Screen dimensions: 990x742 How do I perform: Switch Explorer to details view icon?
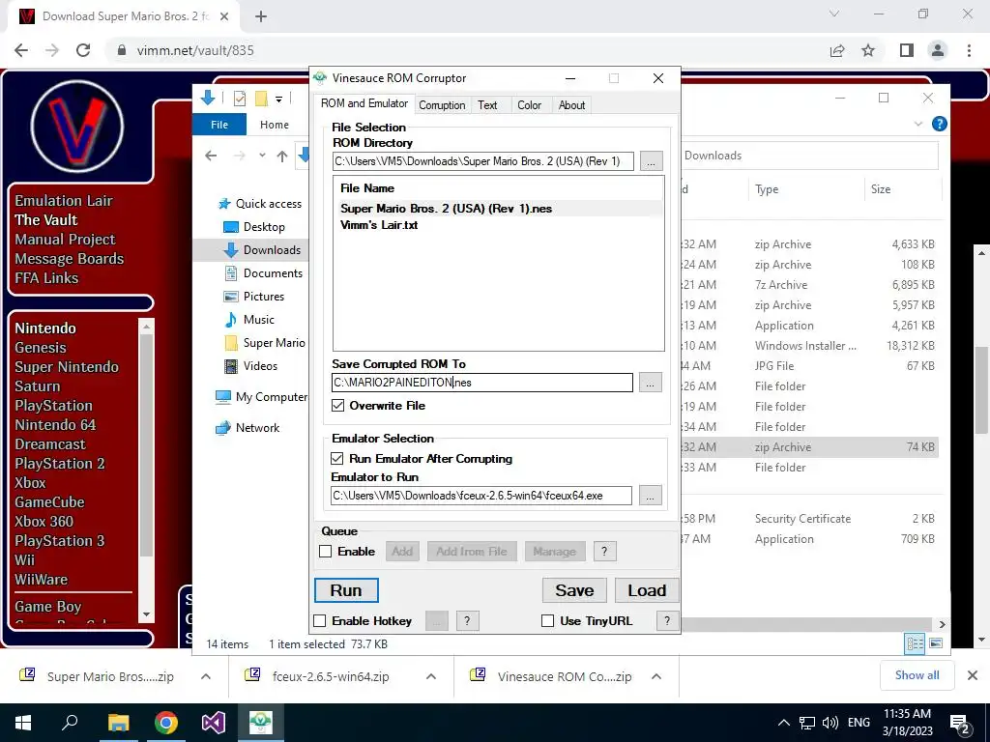click(x=915, y=642)
